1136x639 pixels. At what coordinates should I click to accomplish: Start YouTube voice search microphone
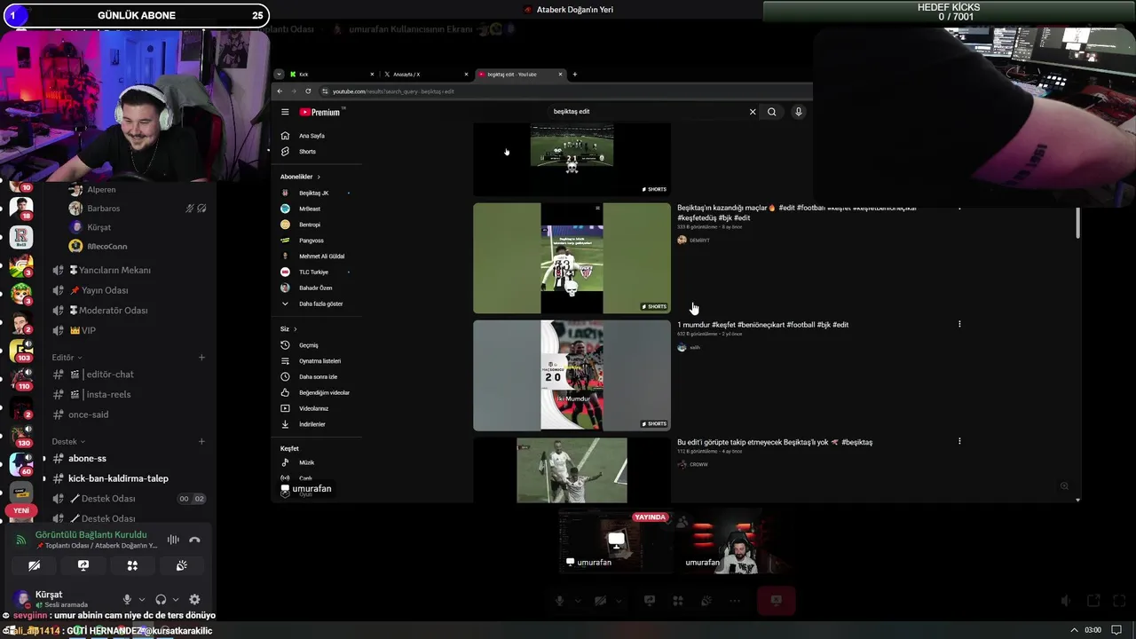pos(798,112)
